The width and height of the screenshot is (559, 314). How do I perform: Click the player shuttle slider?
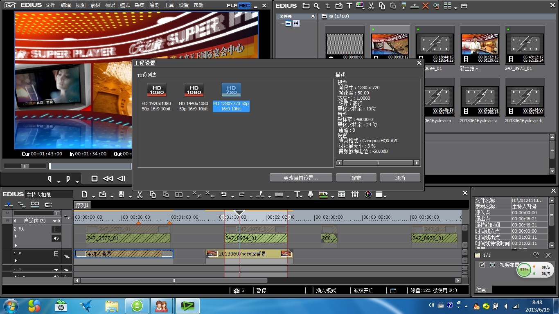pos(25,166)
